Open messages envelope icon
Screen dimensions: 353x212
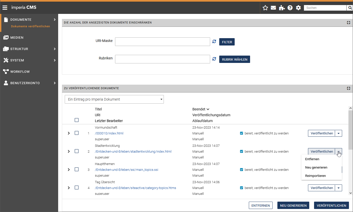click(273, 8)
